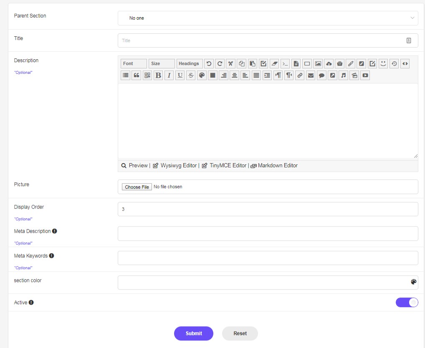
Task: Open the Font dropdown in the editor
Action: pos(134,64)
